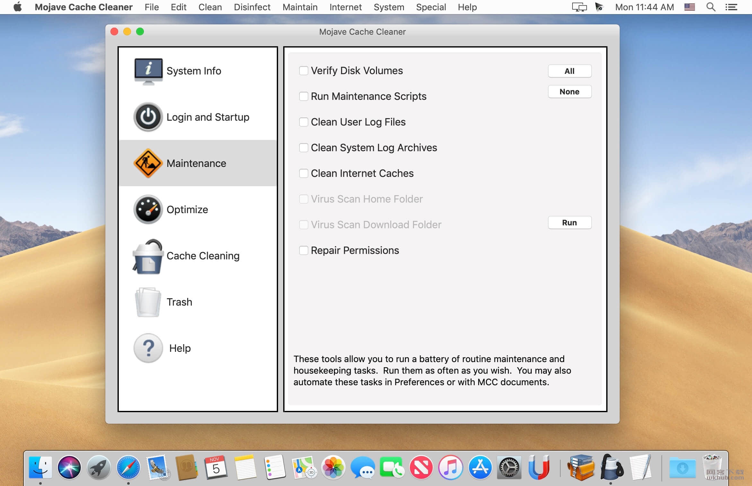Enable Verify Disk Volumes checkbox
This screenshot has width=752, height=486.
303,71
